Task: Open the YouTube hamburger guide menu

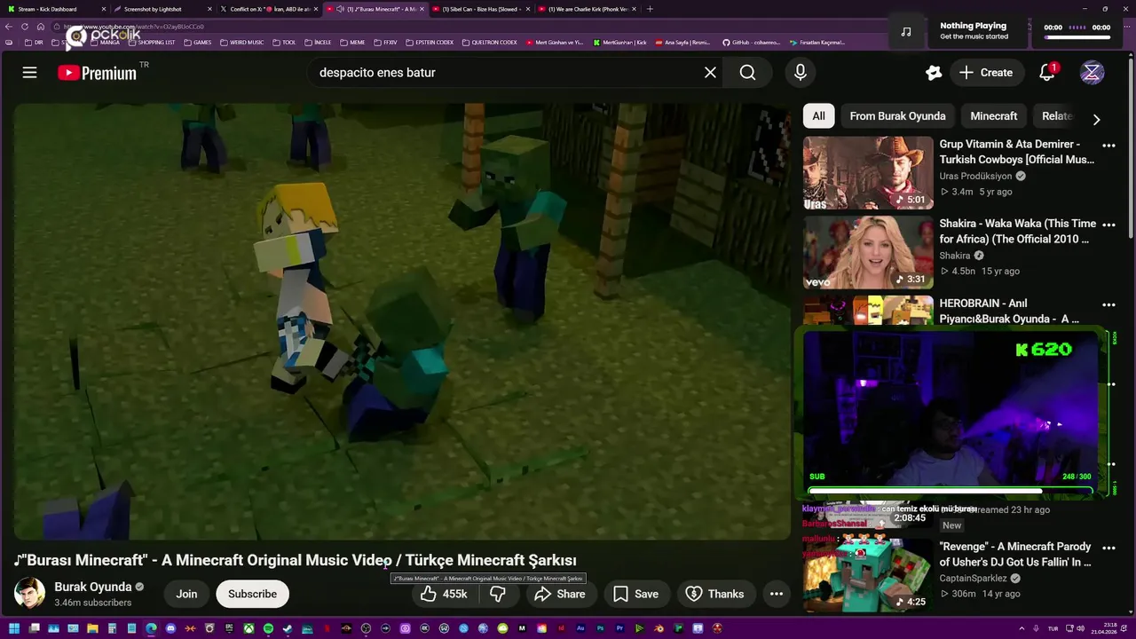Action: 29,73
